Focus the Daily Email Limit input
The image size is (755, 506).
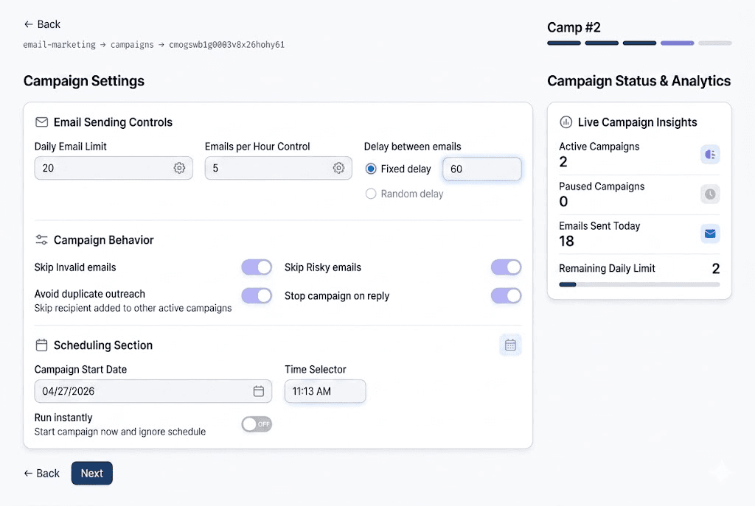[114, 168]
